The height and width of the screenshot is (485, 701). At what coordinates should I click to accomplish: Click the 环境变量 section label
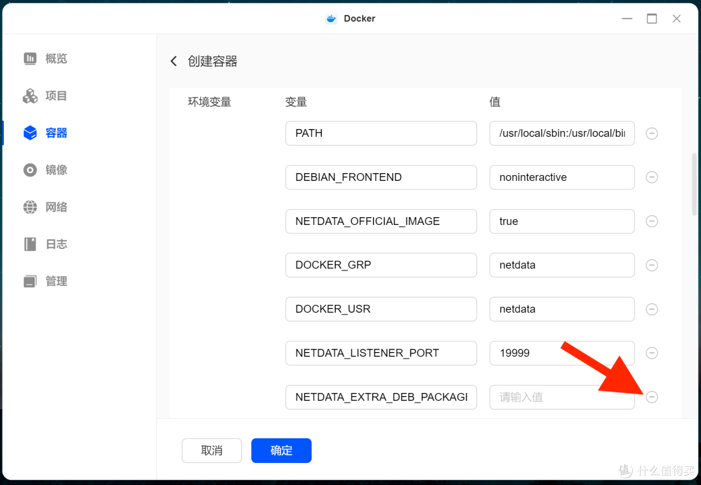tap(209, 102)
